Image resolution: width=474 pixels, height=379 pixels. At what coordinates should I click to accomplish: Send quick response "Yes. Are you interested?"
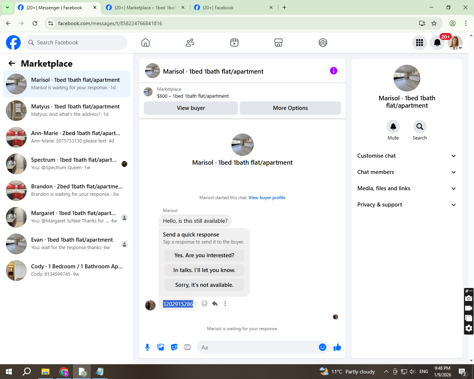[x=204, y=255]
